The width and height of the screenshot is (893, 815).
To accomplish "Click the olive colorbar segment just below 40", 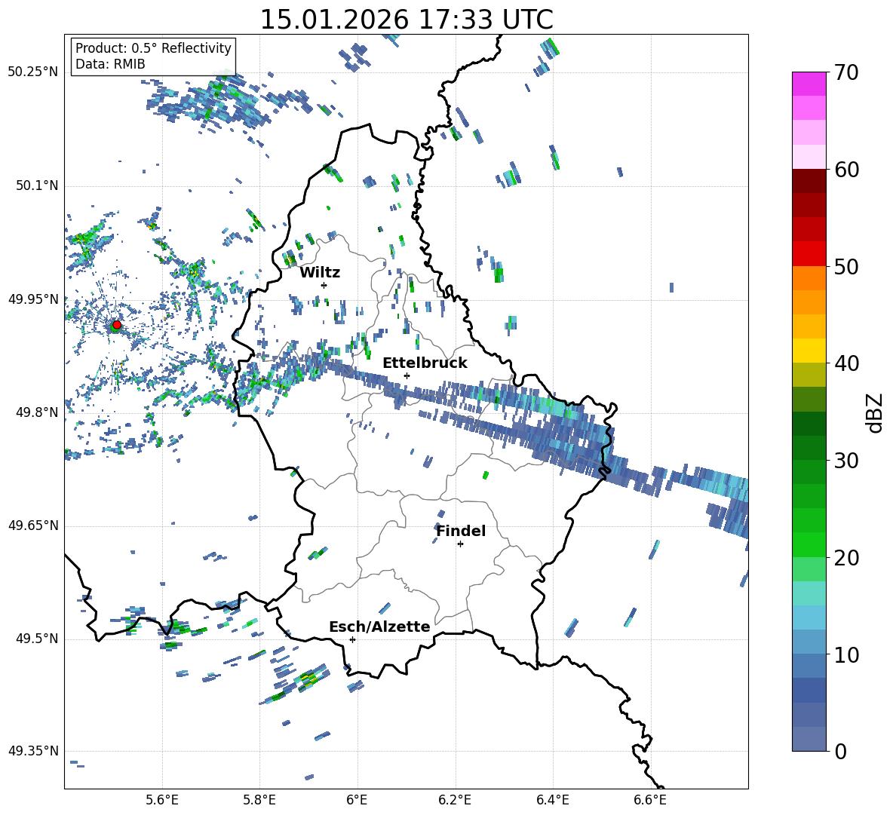I will click(x=809, y=375).
